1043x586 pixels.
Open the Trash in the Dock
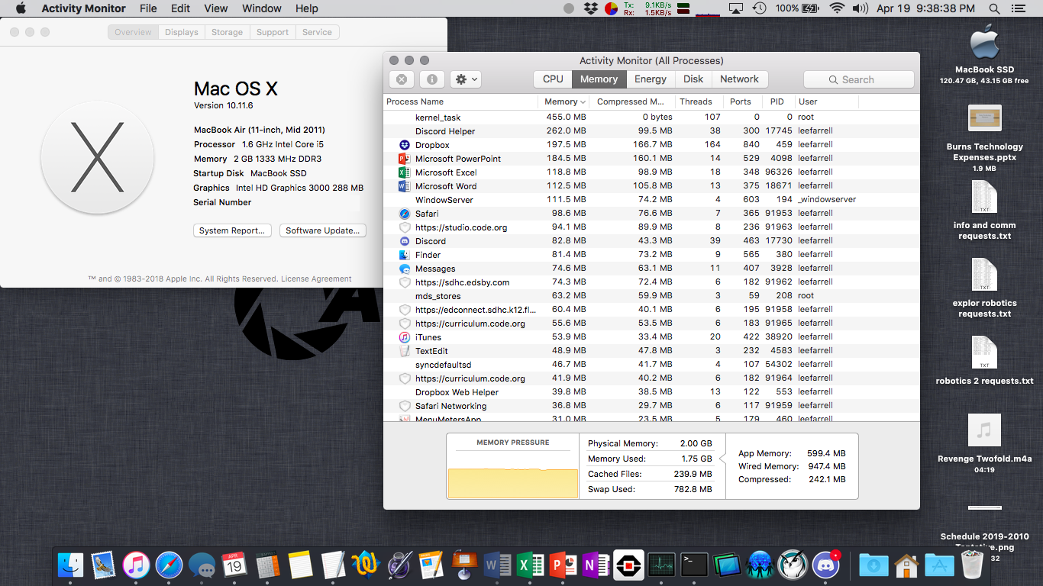pyautogui.click(x=972, y=565)
